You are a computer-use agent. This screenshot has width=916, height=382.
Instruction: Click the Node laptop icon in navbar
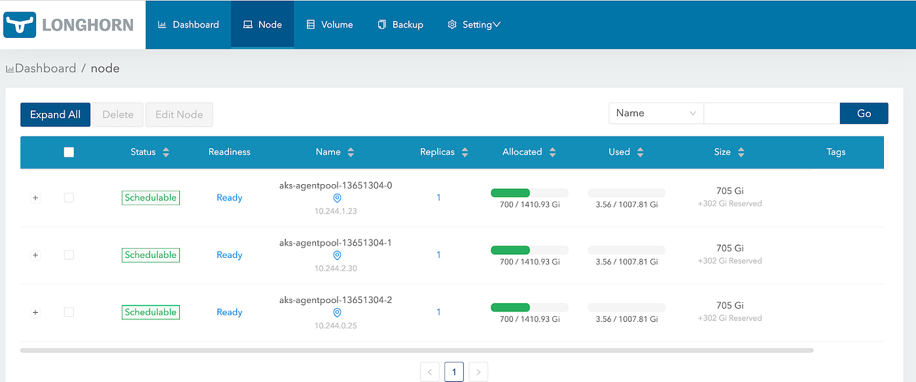click(248, 25)
